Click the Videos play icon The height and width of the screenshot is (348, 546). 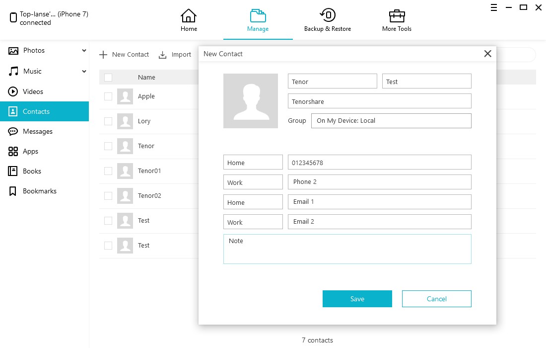coord(13,91)
